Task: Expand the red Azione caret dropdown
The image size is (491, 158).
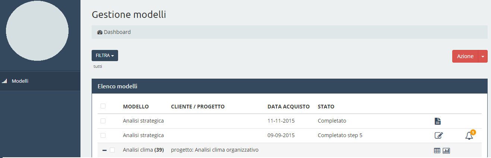Action: [483, 56]
